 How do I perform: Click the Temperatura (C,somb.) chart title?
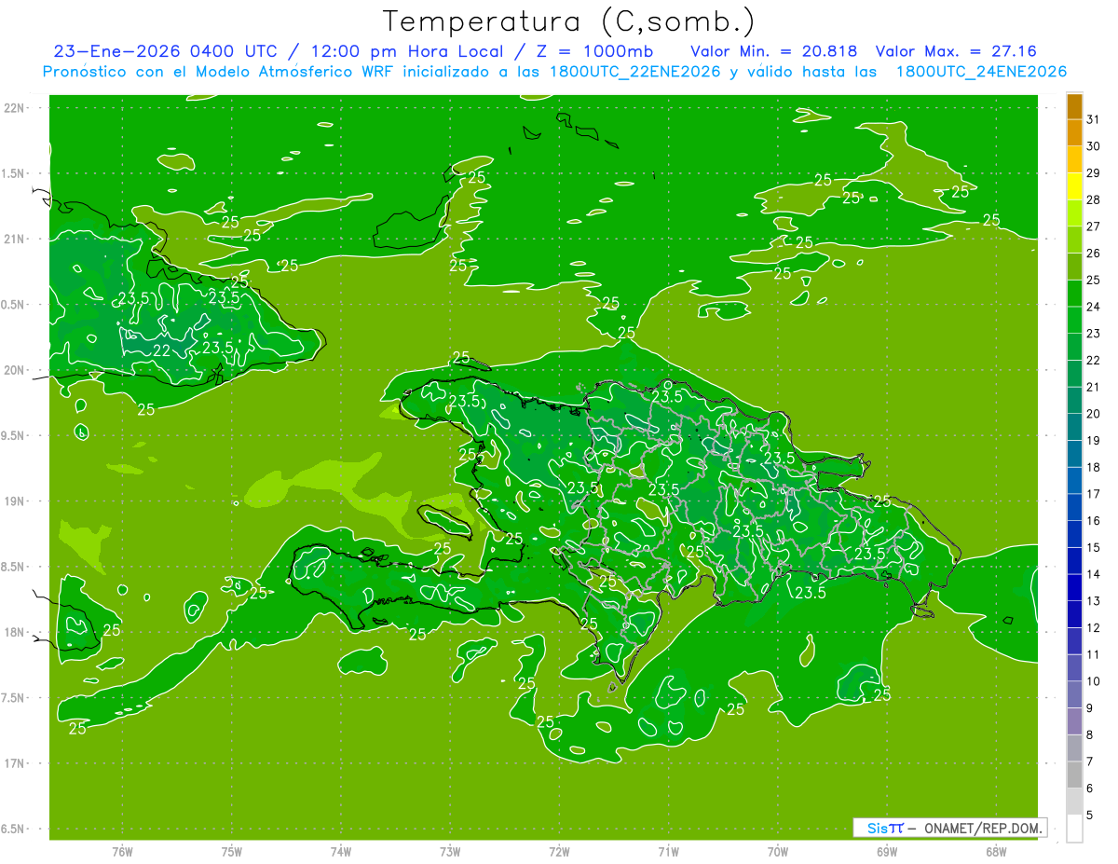point(569,21)
